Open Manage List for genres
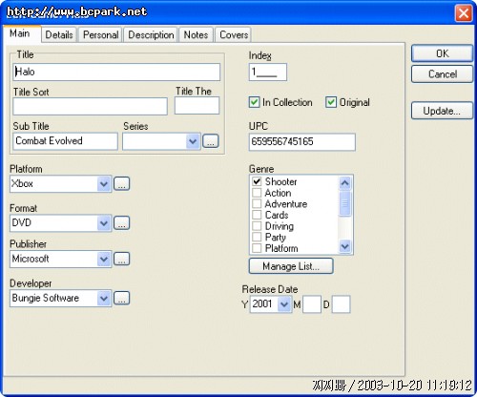This screenshot has width=477, height=397. click(x=291, y=266)
